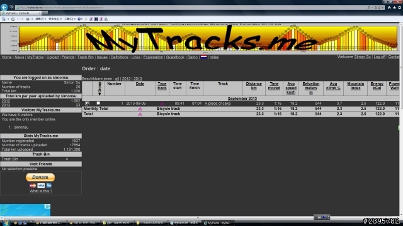Open the Tools (工具) dropdown menu

click(70, 19)
